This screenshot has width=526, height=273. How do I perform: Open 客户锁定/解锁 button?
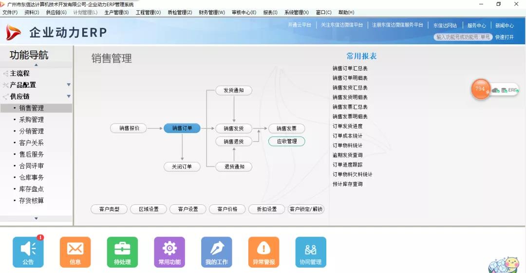click(x=306, y=209)
